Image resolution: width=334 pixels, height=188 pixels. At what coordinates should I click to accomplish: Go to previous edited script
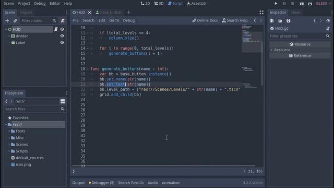pyautogui.click(x=255, y=20)
